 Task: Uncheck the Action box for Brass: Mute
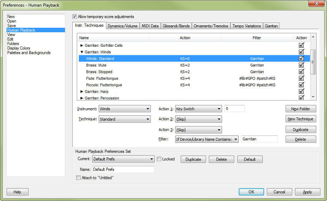tap(301, 65)
